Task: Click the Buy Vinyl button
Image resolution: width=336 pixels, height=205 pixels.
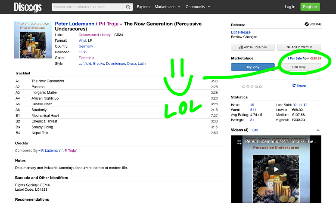Action: (x=252, y=67)
